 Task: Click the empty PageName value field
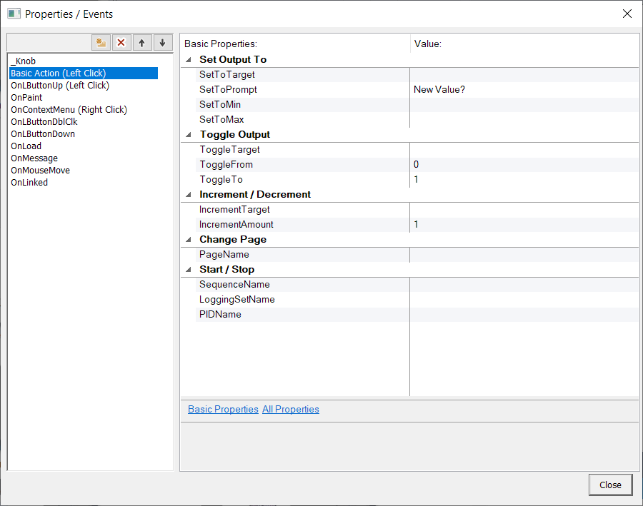pyautogui.click(x=523, y=255)
